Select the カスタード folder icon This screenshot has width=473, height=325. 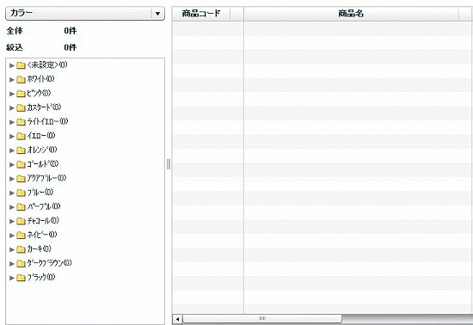coord(21,108)
